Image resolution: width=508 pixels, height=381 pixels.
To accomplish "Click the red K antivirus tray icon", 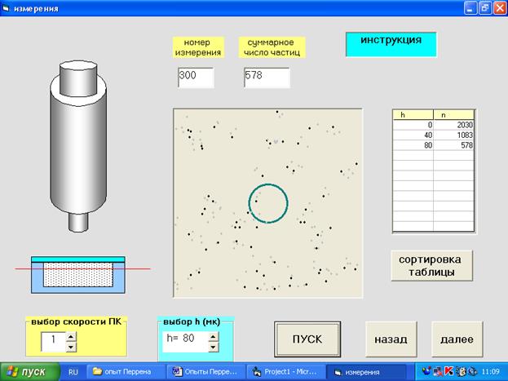I will (448, 371).
